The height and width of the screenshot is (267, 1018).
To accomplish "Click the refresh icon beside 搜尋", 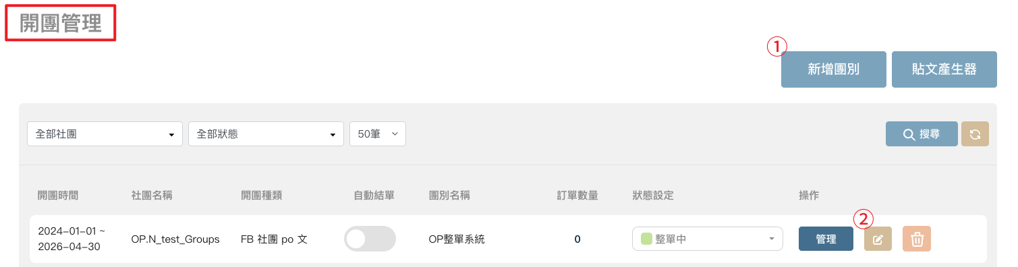I will coord(975,133).
